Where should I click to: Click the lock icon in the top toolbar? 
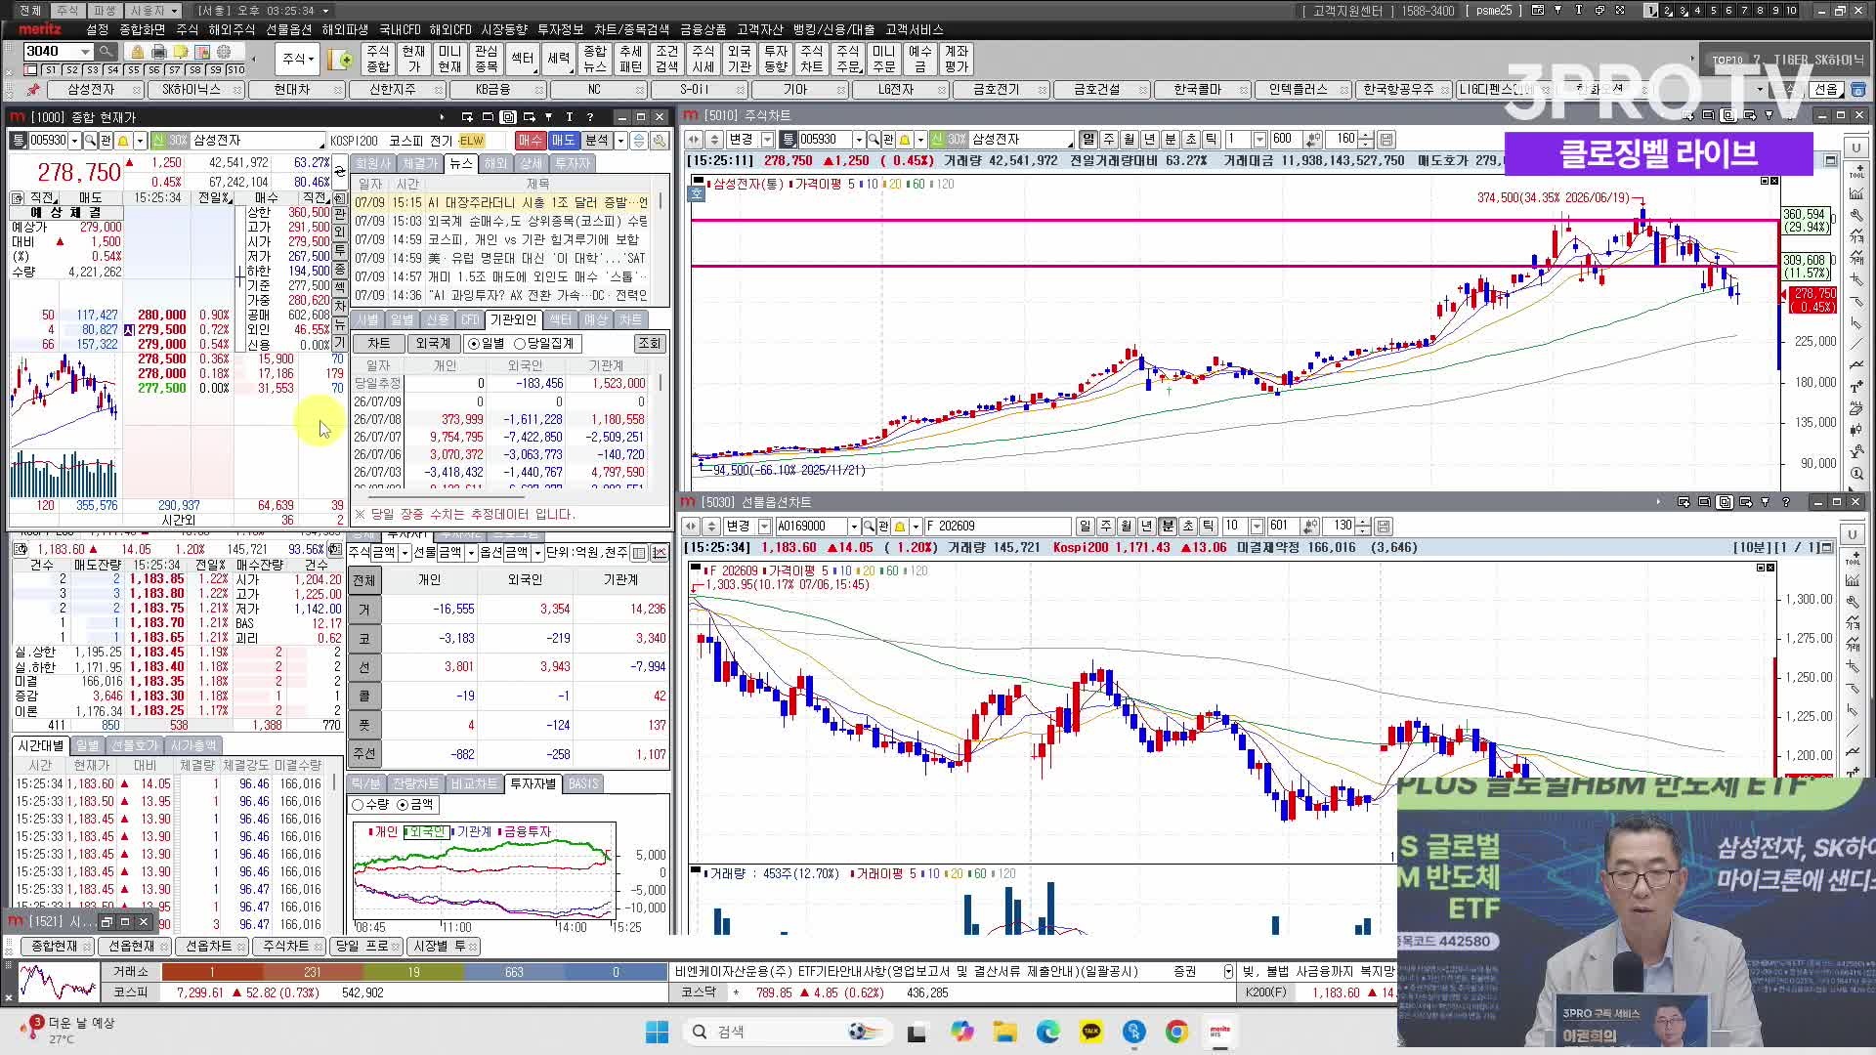pos(137,52)
